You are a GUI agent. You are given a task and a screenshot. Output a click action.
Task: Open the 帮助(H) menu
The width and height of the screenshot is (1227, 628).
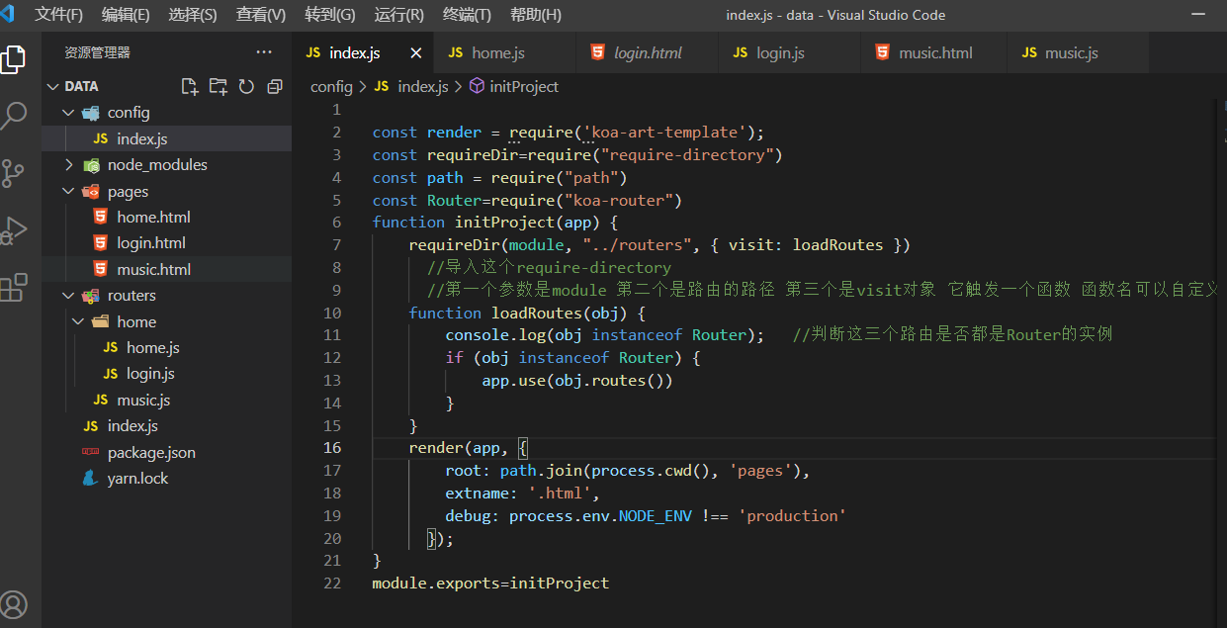coord(536,15)
